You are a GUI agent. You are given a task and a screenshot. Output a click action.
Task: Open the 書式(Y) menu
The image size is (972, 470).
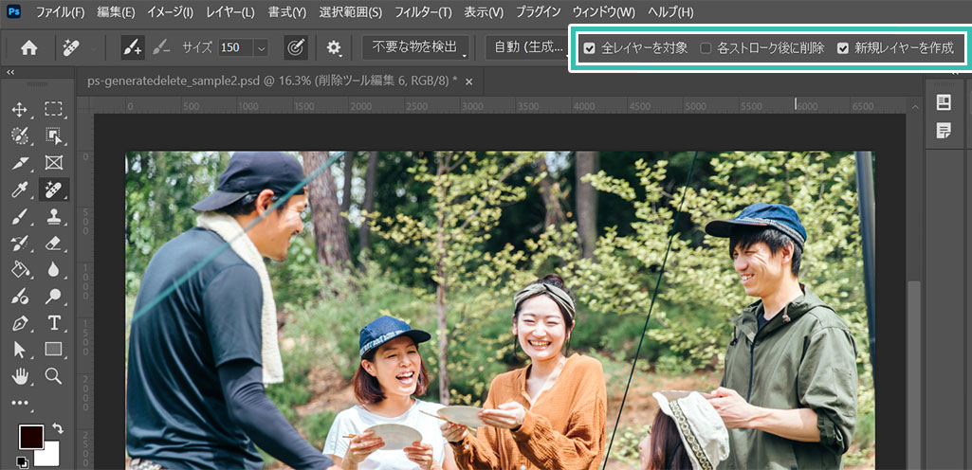click(287, 11)
